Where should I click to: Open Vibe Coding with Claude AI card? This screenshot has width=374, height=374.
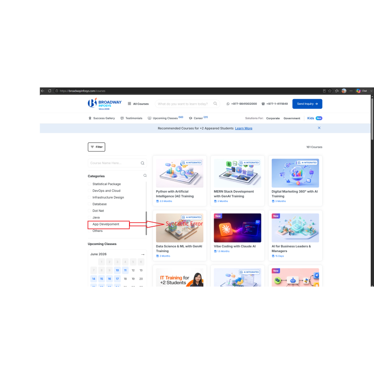(237, 236)
